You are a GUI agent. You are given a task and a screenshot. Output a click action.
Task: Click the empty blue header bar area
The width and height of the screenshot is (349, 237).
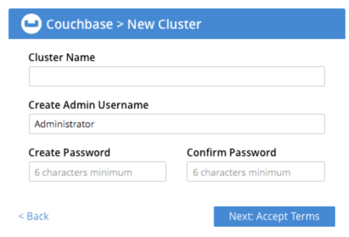pyautogui.click(x=274, y=24)
